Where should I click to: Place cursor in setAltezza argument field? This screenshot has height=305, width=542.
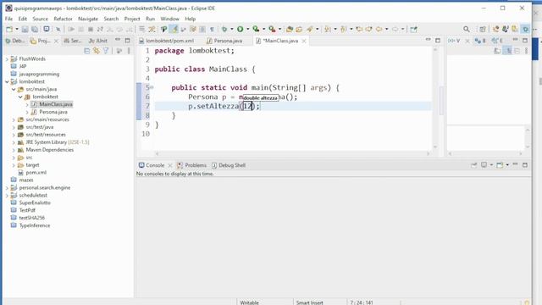[248, 106]
